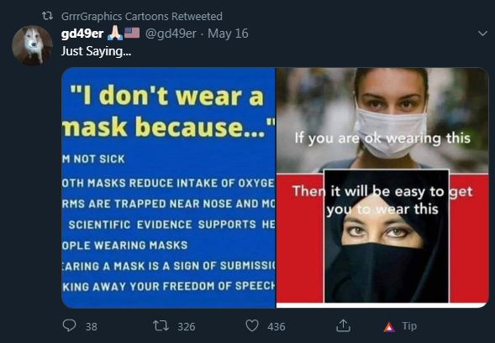Expand the tweet options chevron
This screenshot has width=495, height=343.
click(x=482, y=34)
